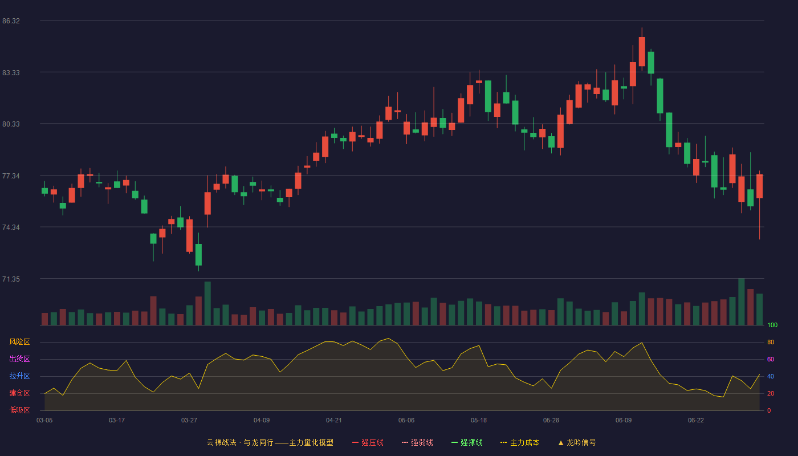Click the purple 60 indicator scale value
798x456 pixels.
point(771,360)
